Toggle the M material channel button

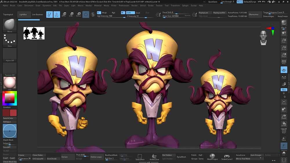(x=123, y=13)
